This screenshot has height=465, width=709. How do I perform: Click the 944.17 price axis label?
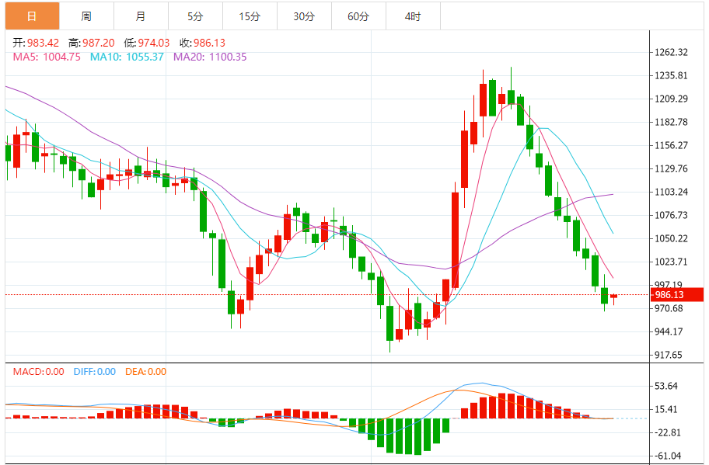pyautogui.click(x=669, y=331)
